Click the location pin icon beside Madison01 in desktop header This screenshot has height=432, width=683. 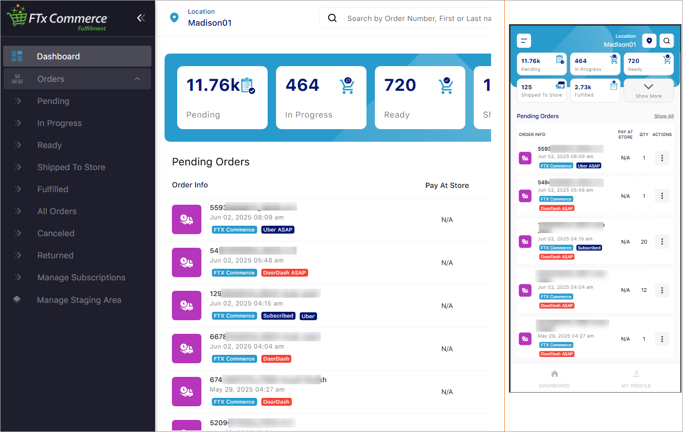(175, 18)
